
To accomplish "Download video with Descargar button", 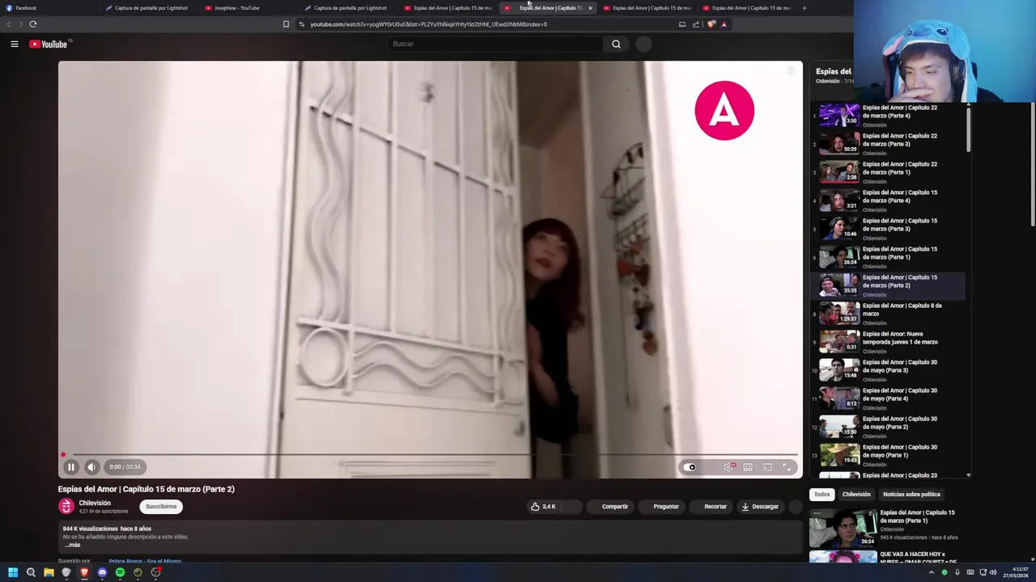I will (759, 507).
